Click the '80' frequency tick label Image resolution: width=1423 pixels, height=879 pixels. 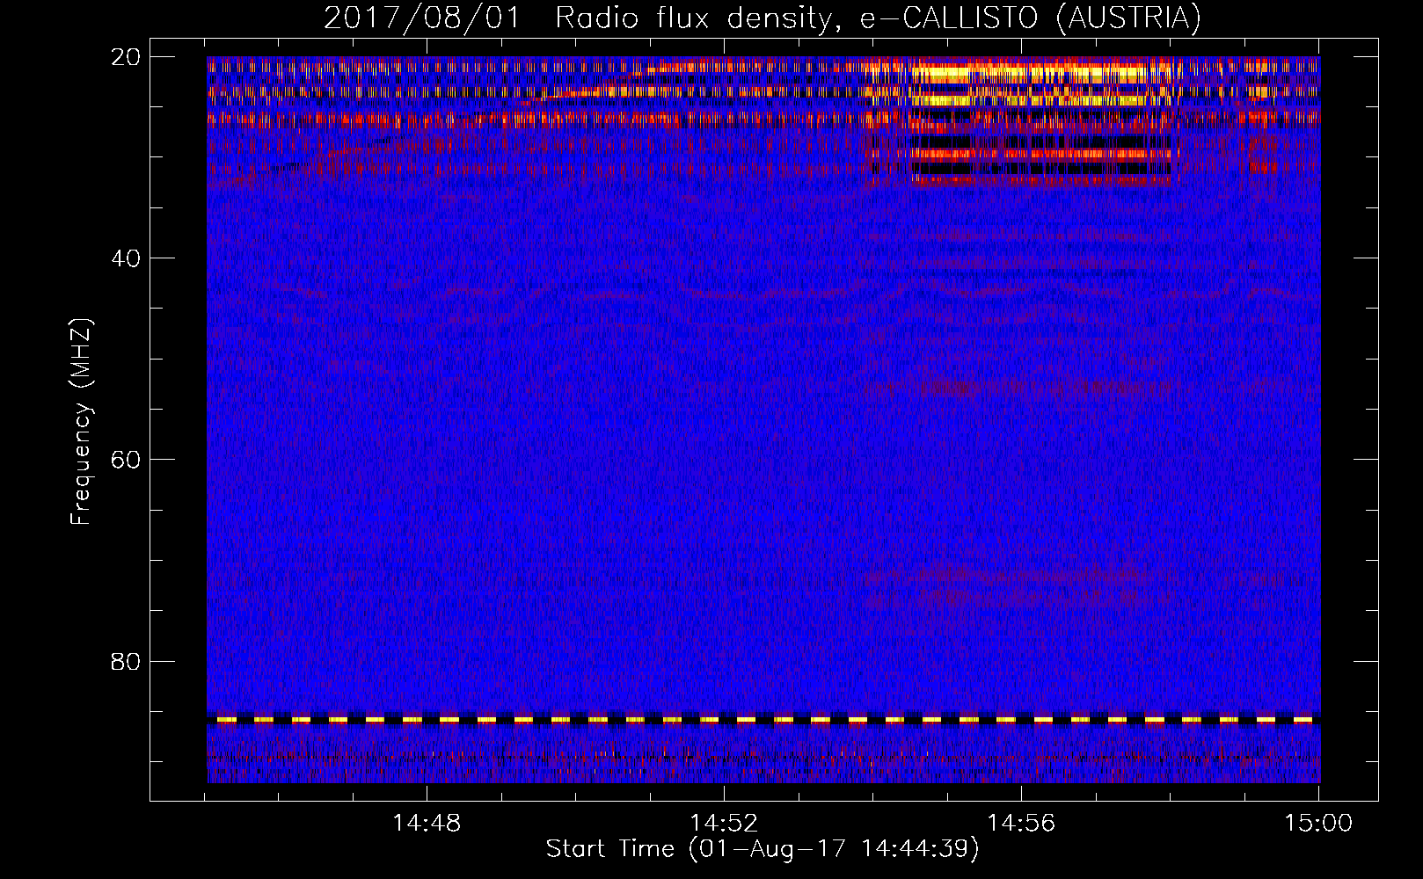[x=126, y=661]
